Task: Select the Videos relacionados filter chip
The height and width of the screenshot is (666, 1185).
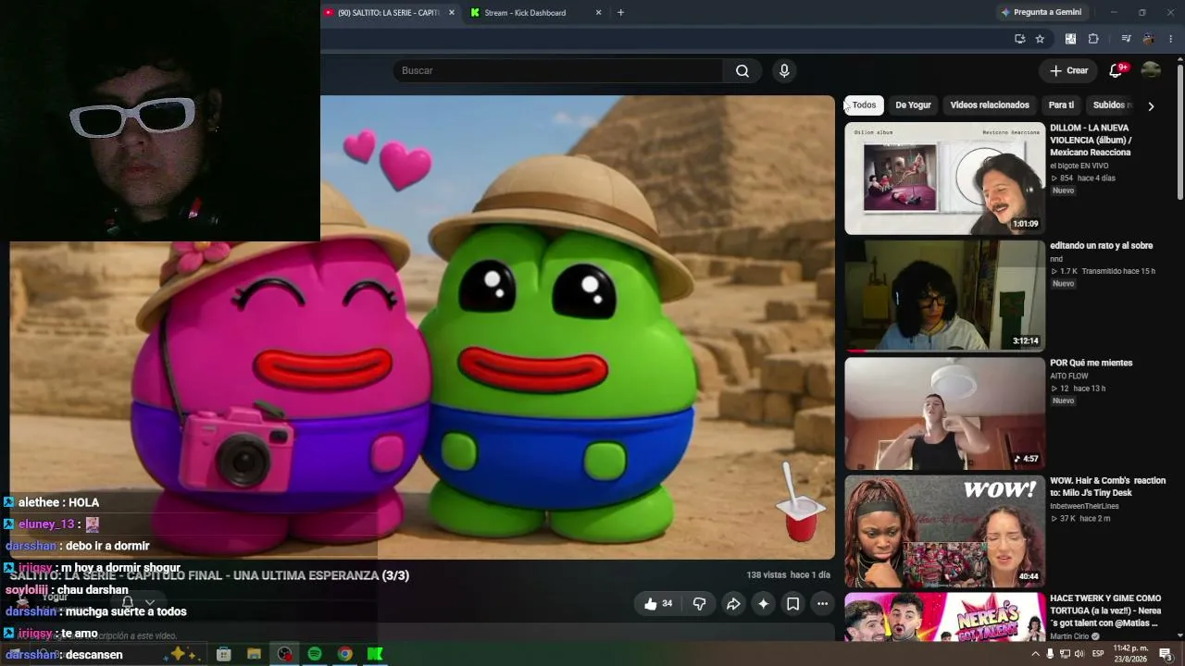Action: 990,105
